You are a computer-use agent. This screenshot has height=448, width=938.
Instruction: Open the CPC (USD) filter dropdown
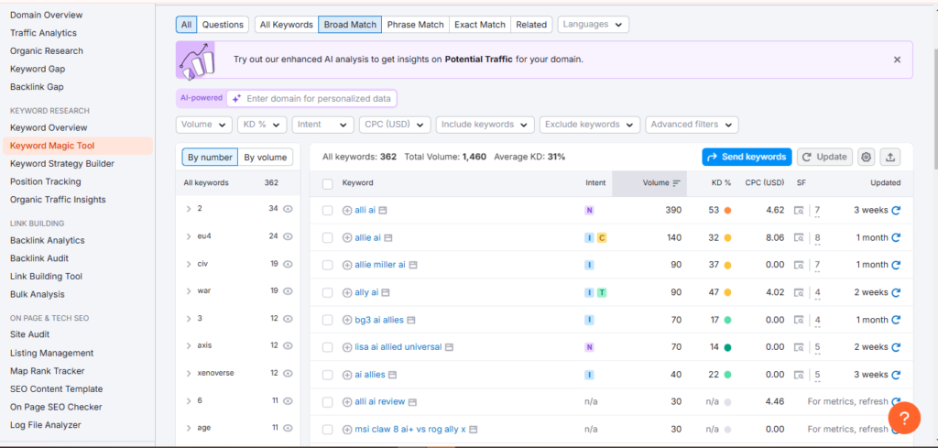[x=395, y=125]
